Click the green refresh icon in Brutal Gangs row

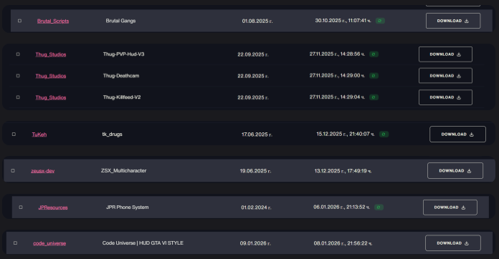(x=380, y=21)
